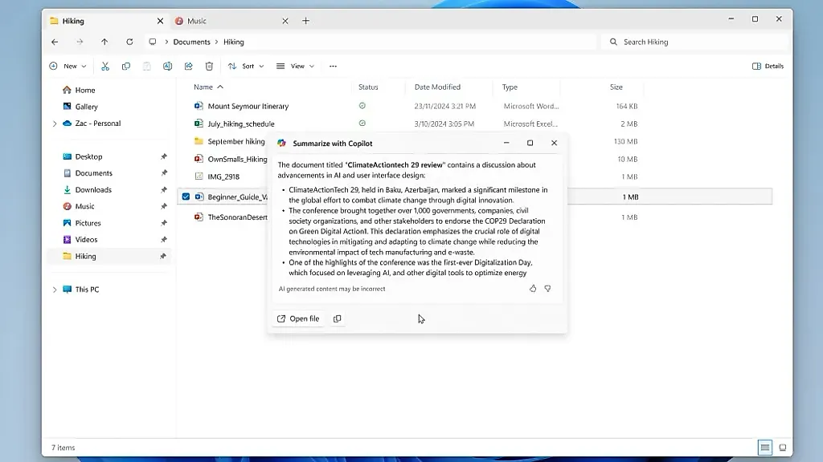Click the Share icon in toolbar

pos(188,66)
